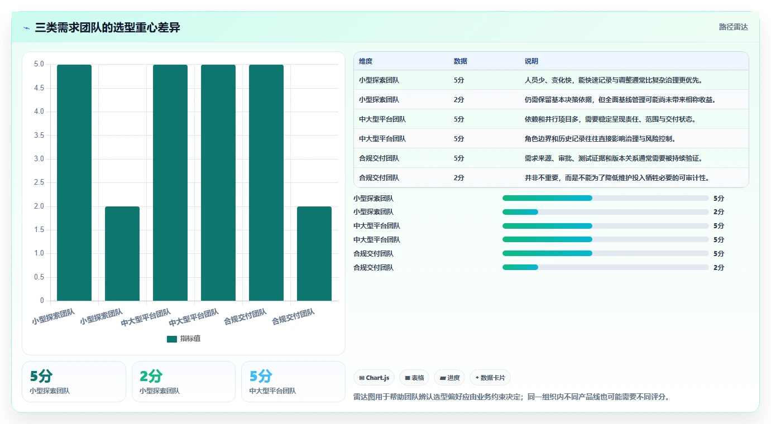This screenshot has height=424, width=771.
Task: Click the title 三类需求团队的选型重心差异
Action: point(108,27)
